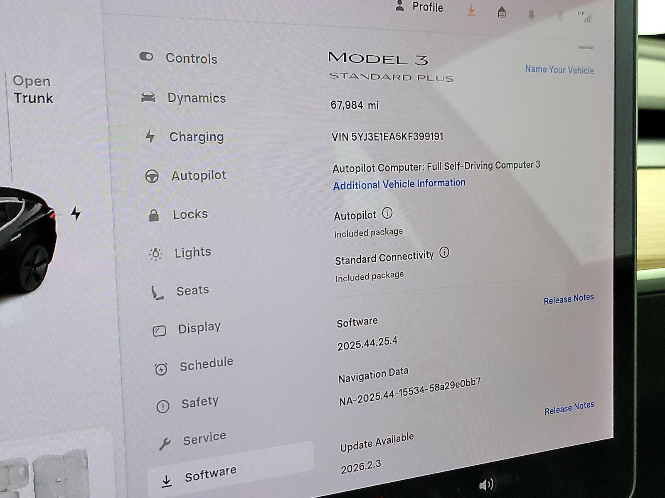Open the Profile menu
This screenshot has width=665, height=498.
click(419, 7)
